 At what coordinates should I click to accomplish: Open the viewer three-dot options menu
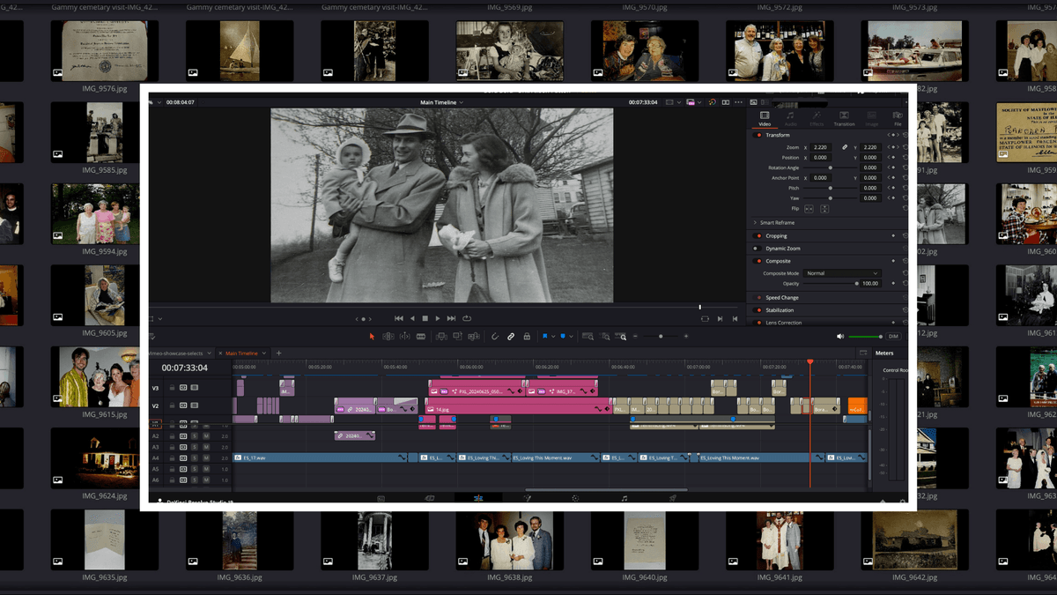click(738, 102)
